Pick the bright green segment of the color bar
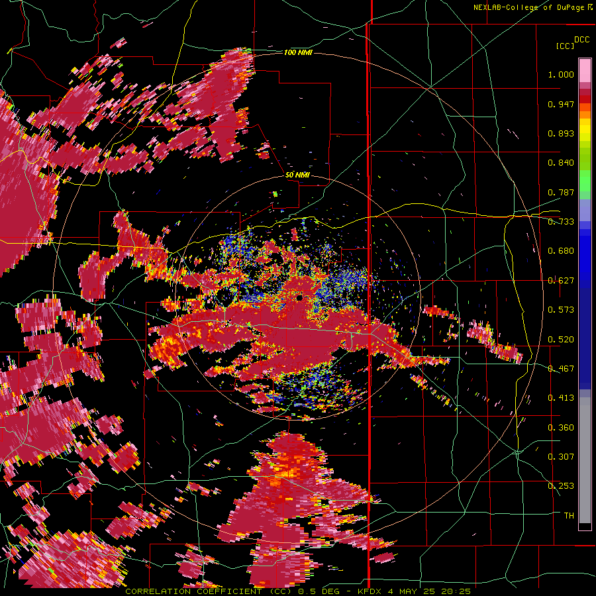The width and height of the screenshot is (596, 596). pos(585,181)
